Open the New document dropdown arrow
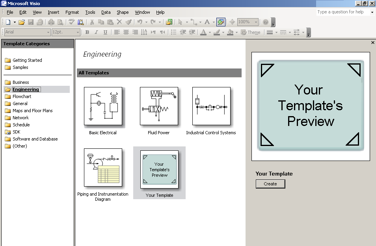The width and height of the screenshot is (376, 246). [x=15, y=22]
